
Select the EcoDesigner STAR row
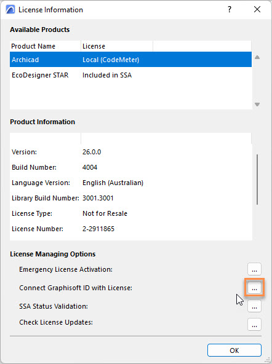(130, 75)
